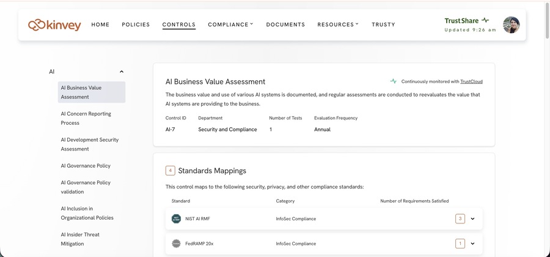Click the Control ID value AI-7
This screenshot has width=550, height=257.
[170, 130]
